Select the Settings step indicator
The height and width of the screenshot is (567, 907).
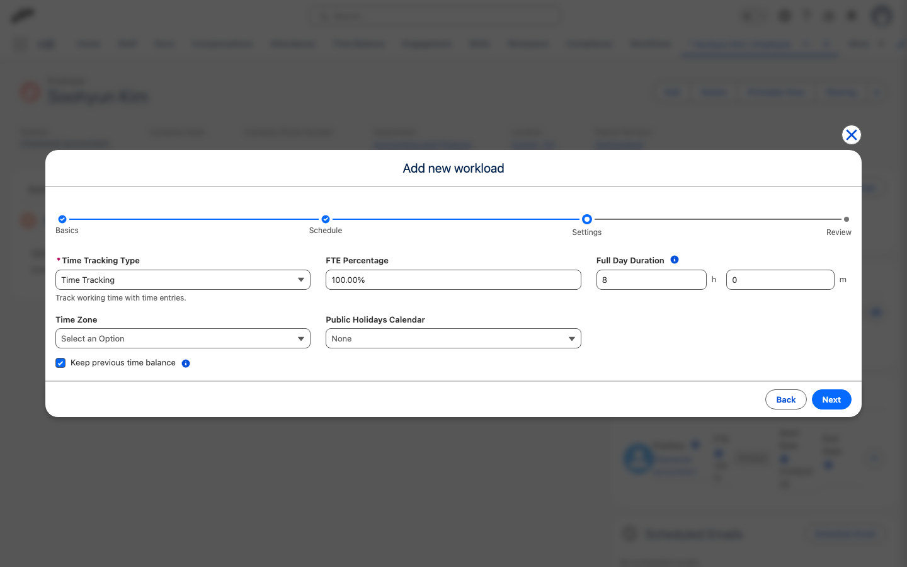587,219
